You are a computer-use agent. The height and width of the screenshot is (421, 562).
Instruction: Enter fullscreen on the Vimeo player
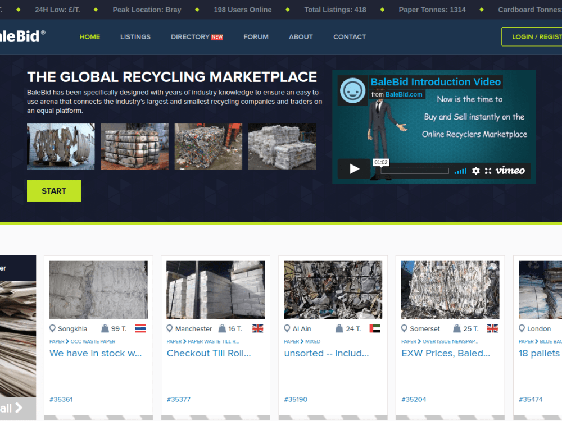pos(488,171)
